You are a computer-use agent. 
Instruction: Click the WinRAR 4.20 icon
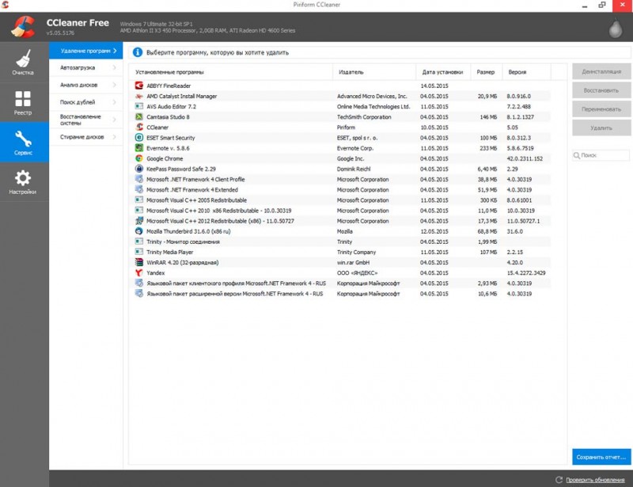tap(139, 262)
